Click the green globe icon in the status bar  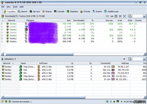pos(10,101)
